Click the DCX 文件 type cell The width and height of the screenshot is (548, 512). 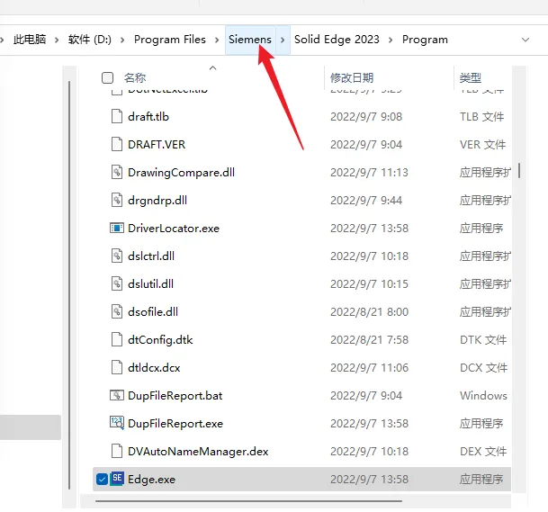[x=483, y=368]
